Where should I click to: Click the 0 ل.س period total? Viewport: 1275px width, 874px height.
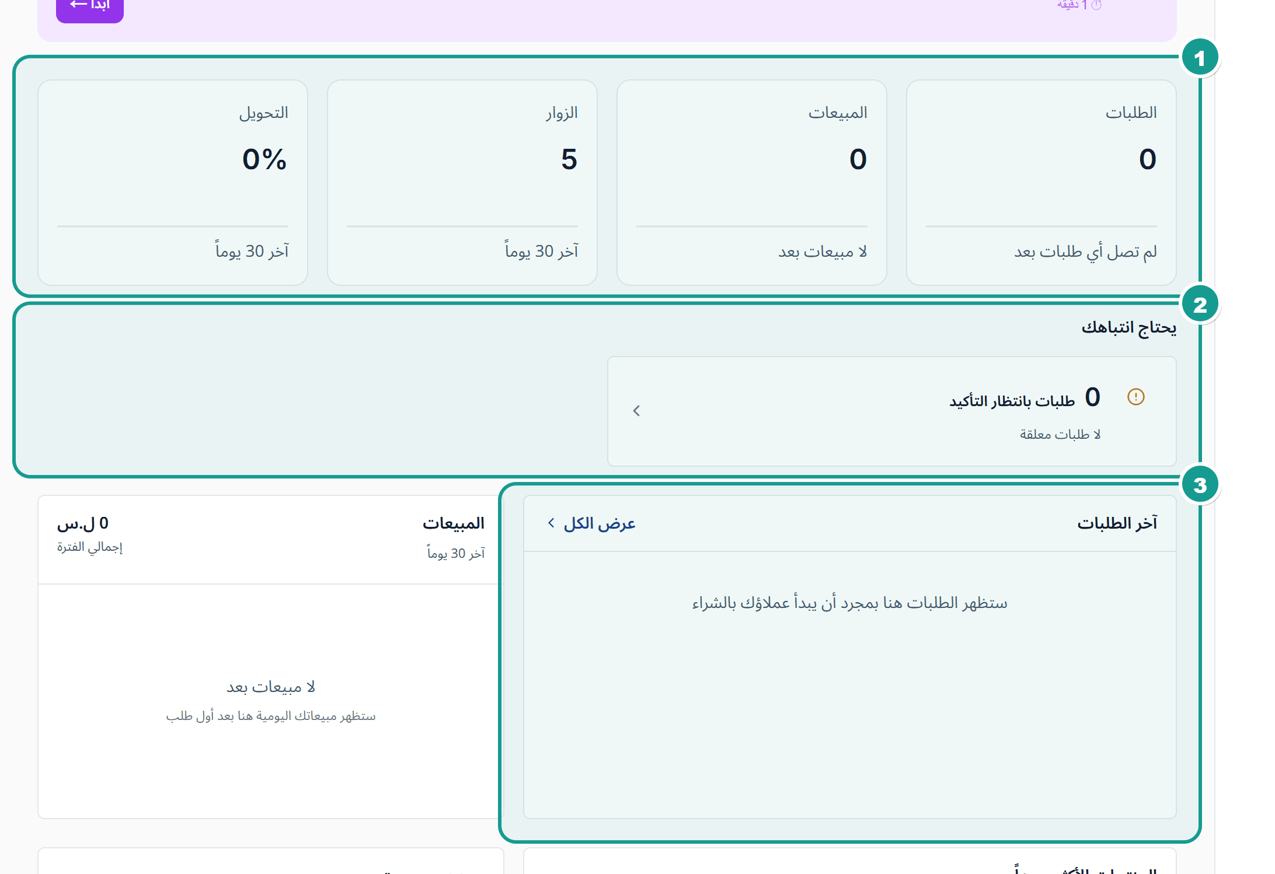tap(83, 523)
